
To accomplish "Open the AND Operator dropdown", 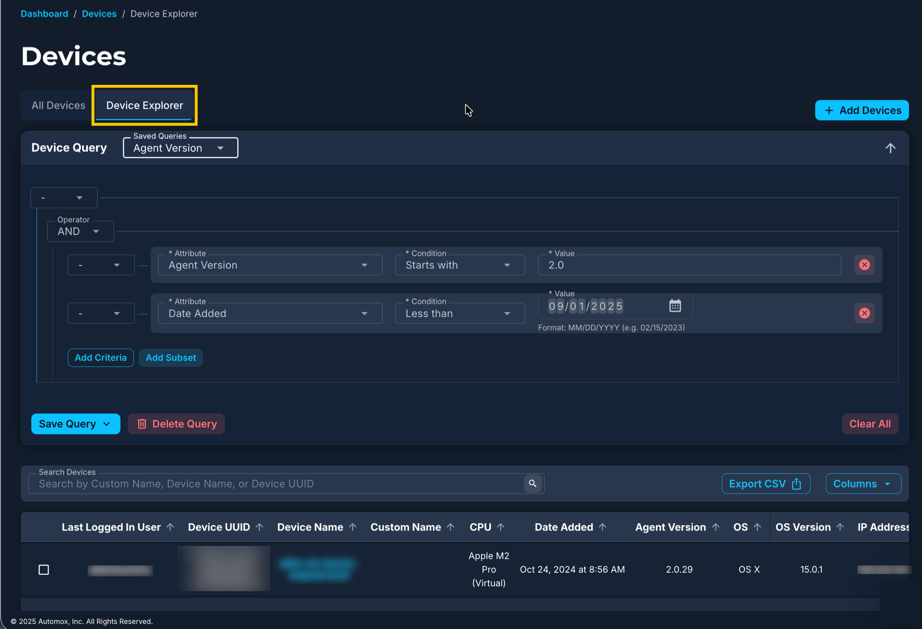I will point(80,231).
